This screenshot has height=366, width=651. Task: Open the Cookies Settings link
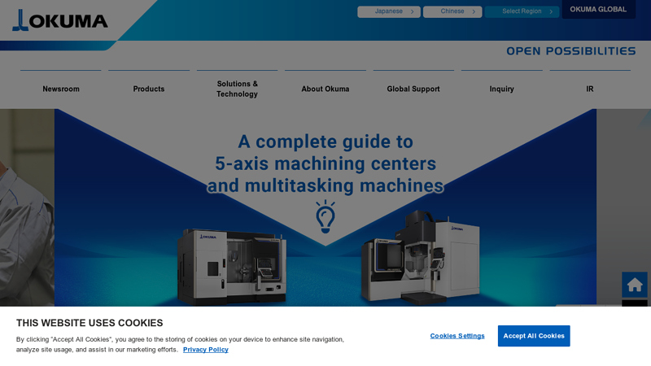457,336
